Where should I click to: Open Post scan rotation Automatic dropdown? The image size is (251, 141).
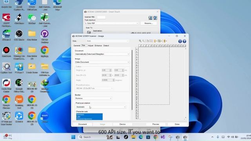click(x=101, y=107)
